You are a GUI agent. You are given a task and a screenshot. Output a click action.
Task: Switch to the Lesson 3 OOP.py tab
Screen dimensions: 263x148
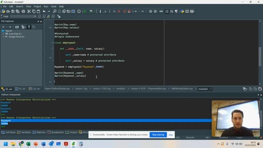102,89
